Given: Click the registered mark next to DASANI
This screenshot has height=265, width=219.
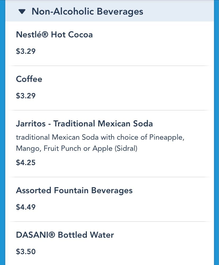Looking at the screenshot, I should tap(52, 235).
